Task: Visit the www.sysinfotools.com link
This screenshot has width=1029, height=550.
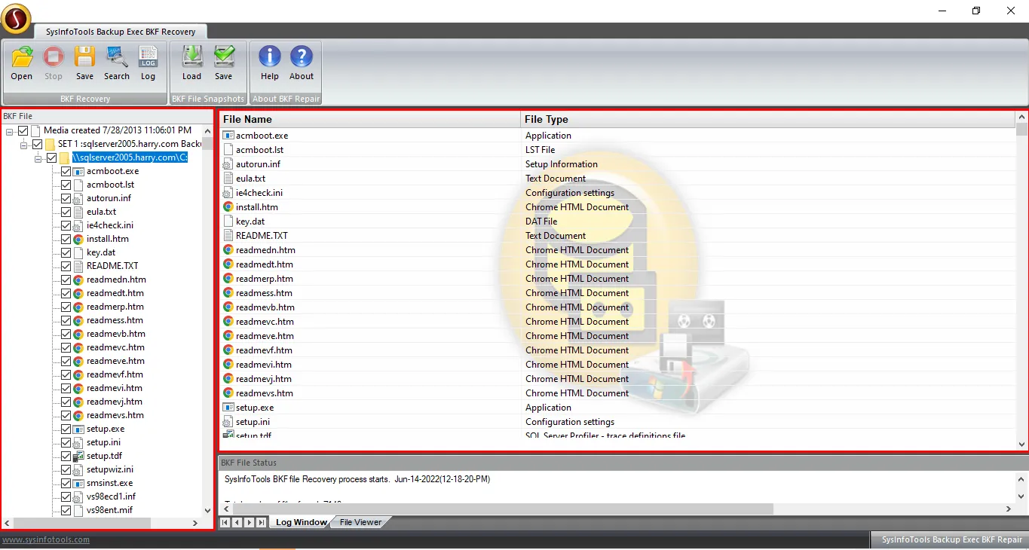Action: click(46, 539)
